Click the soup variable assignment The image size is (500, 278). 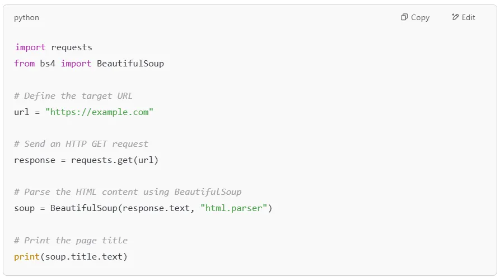point(24,208)
